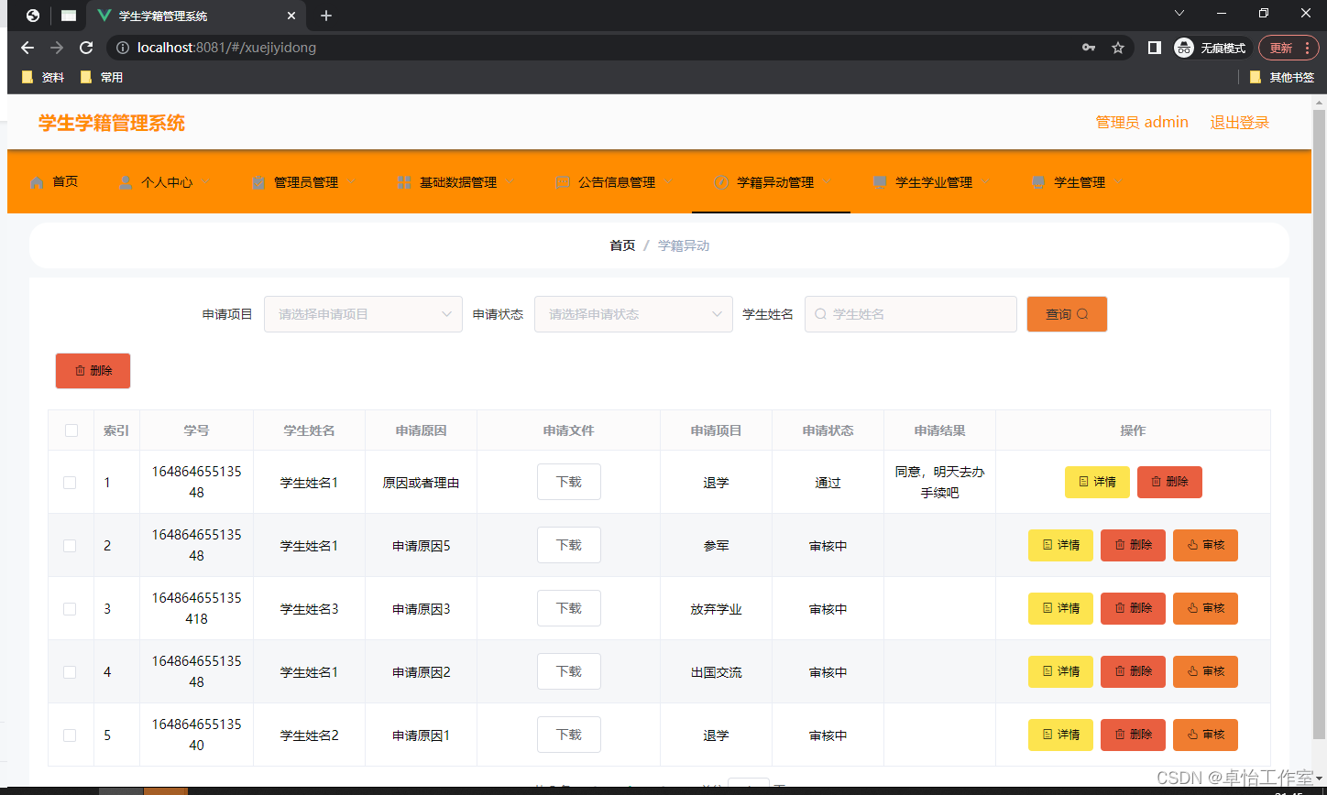Open tab search chevron in title bar

[x=1179, y=13]
